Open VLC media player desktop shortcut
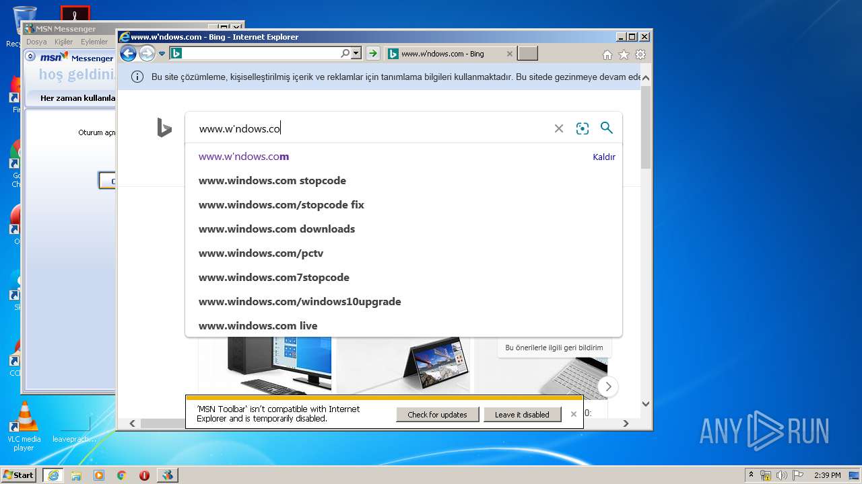Image resolution: width=862 pixels, height=484 pixels. pos(24,426)
